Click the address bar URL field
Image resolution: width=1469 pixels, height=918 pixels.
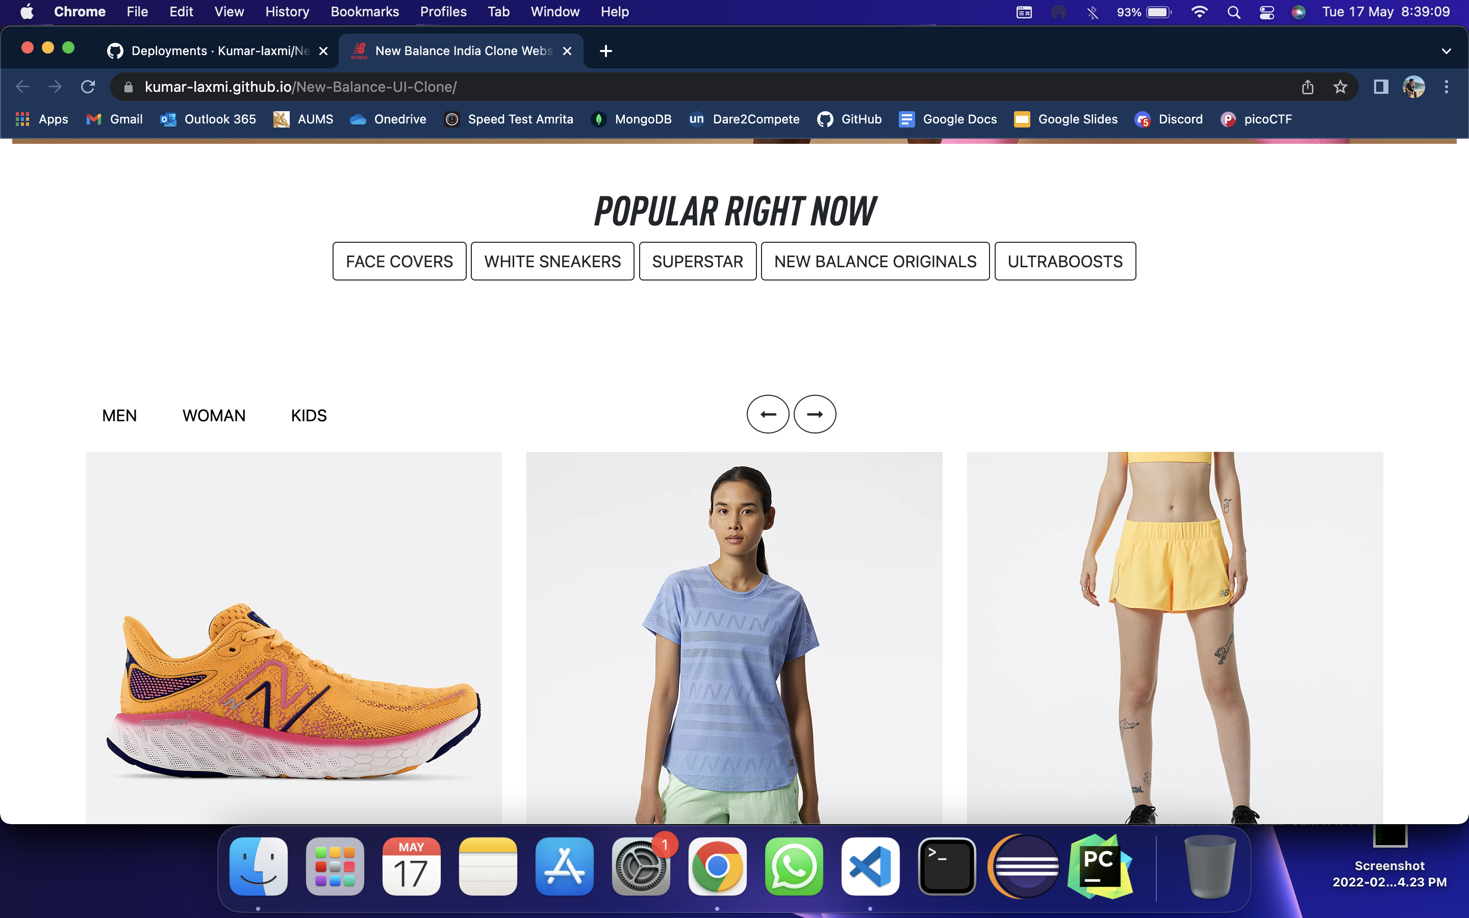(x=668, y=87)
